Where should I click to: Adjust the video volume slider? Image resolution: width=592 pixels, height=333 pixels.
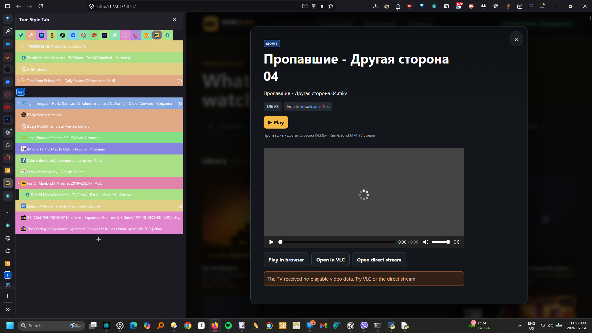coord(441,242)
